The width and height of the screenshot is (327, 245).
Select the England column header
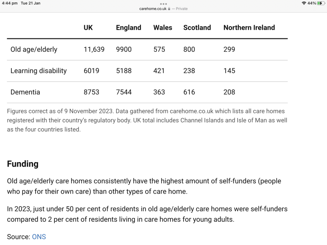(x=128, y=27)
